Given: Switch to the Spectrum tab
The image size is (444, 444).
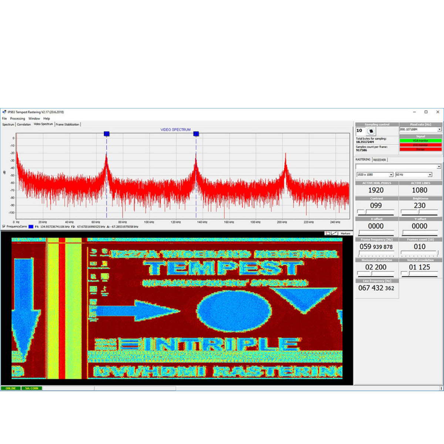Looking at the screenshot, I should click(8, 124).
